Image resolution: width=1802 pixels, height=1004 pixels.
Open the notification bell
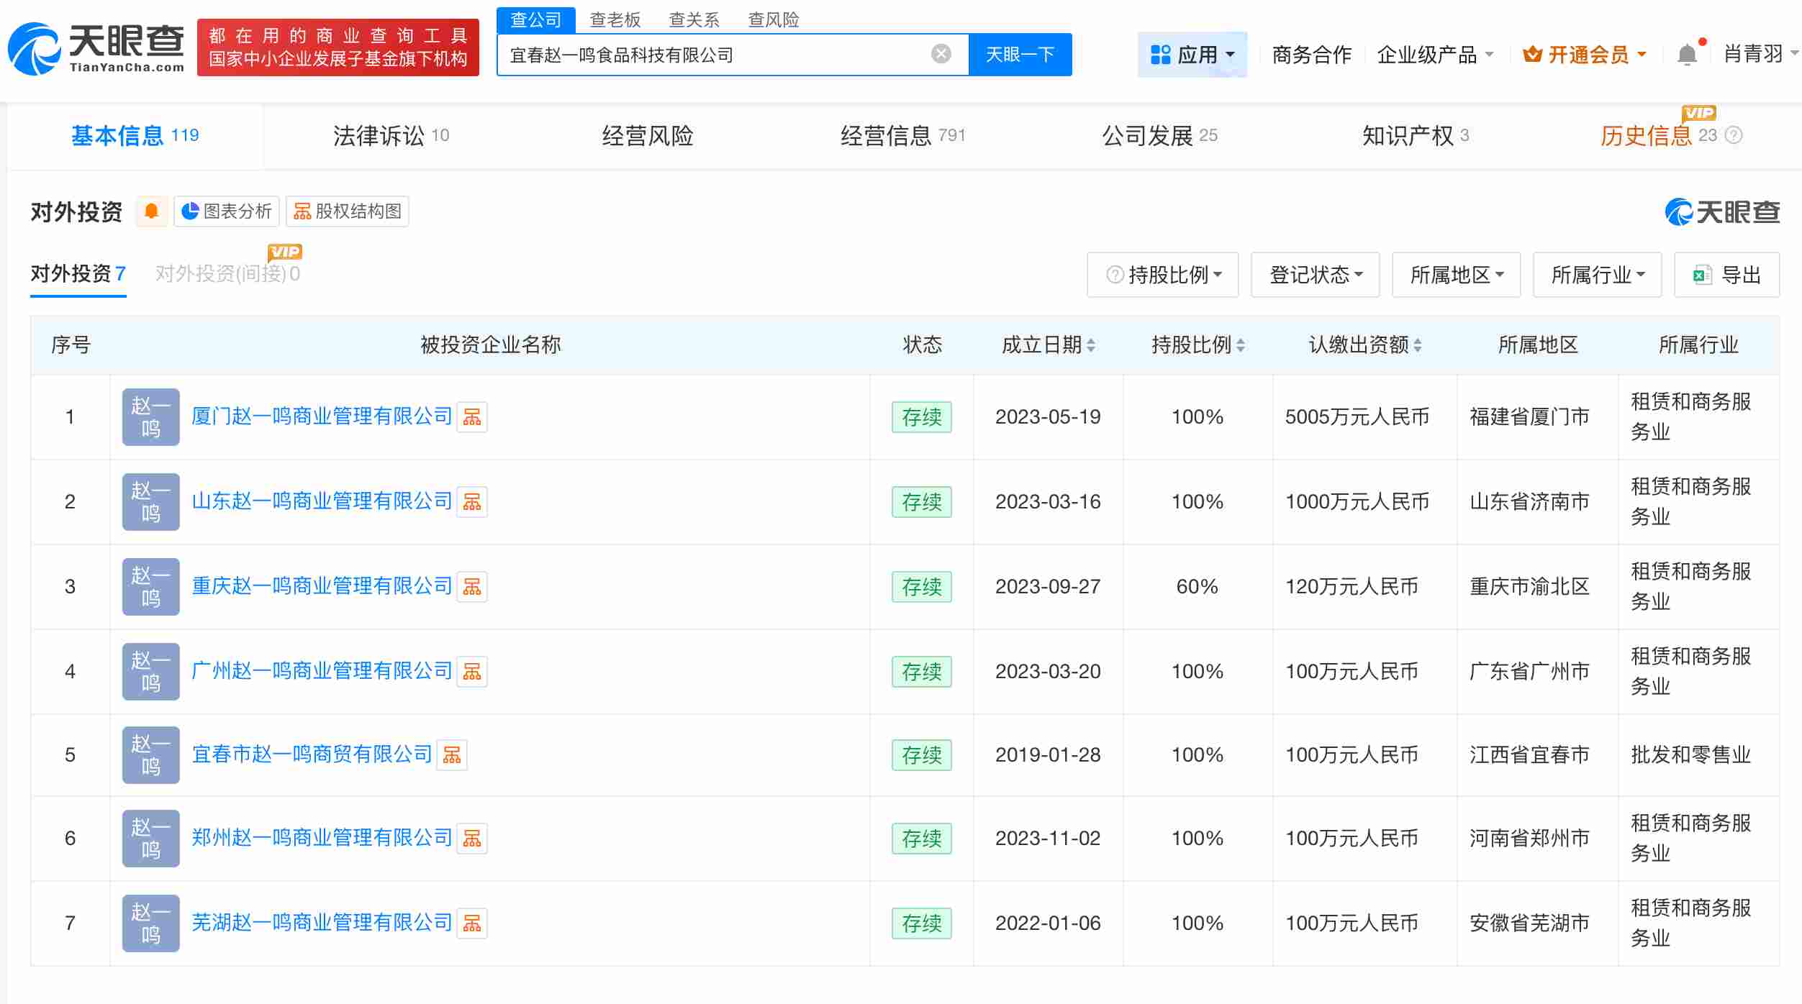[x=1686, y=54]
